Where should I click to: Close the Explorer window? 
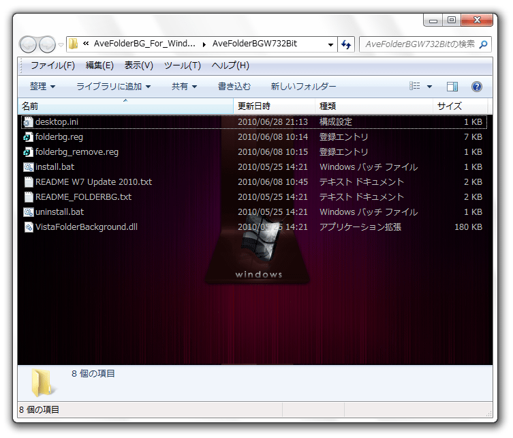tap(477, 20)
